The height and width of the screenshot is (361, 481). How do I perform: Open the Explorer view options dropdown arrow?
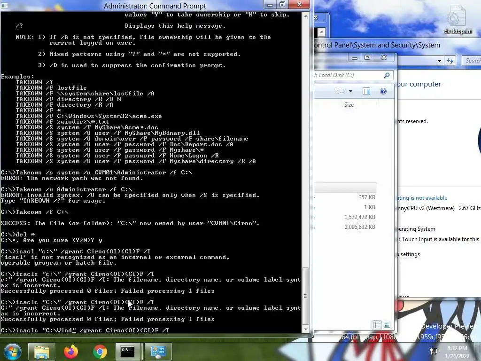tap(350, 91)
